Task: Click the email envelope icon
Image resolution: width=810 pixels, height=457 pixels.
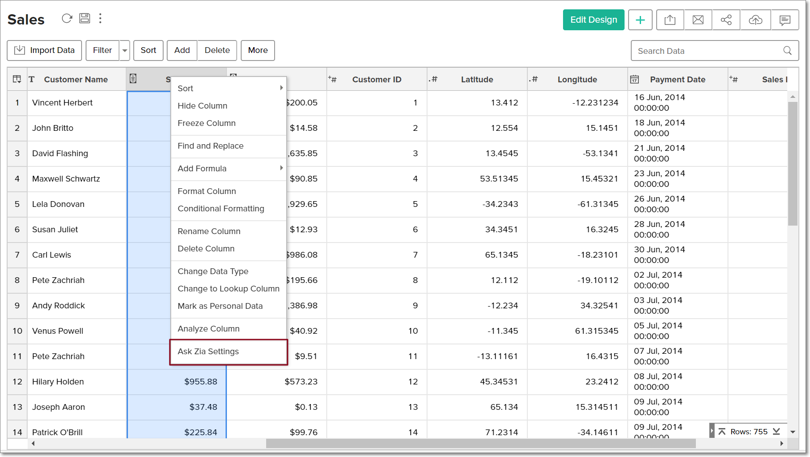Action: (x=698, y=20)
